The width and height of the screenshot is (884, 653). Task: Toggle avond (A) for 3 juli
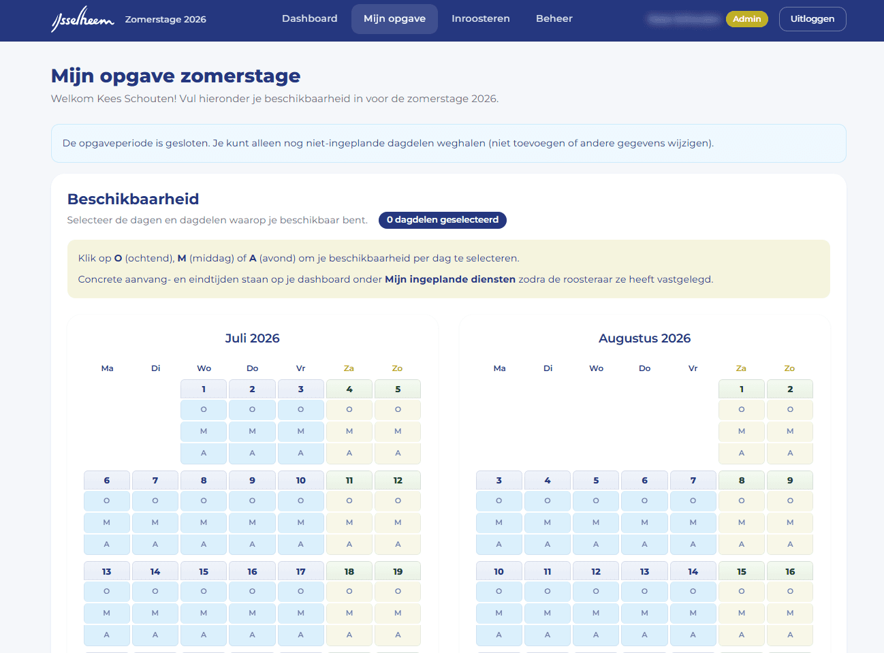tap(300, 453)
